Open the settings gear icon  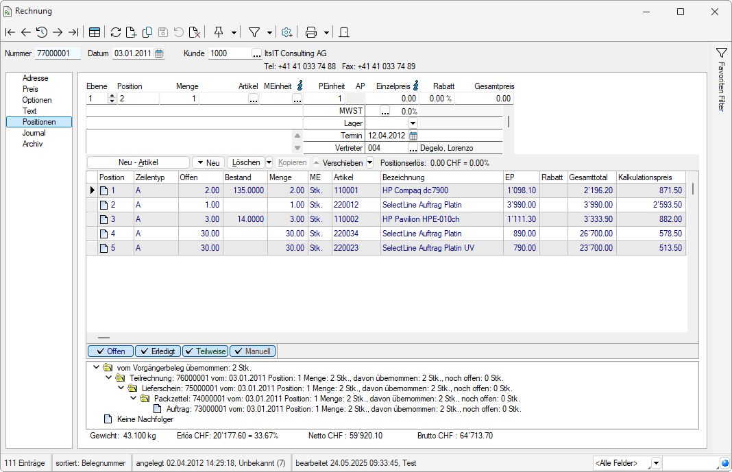286,32
